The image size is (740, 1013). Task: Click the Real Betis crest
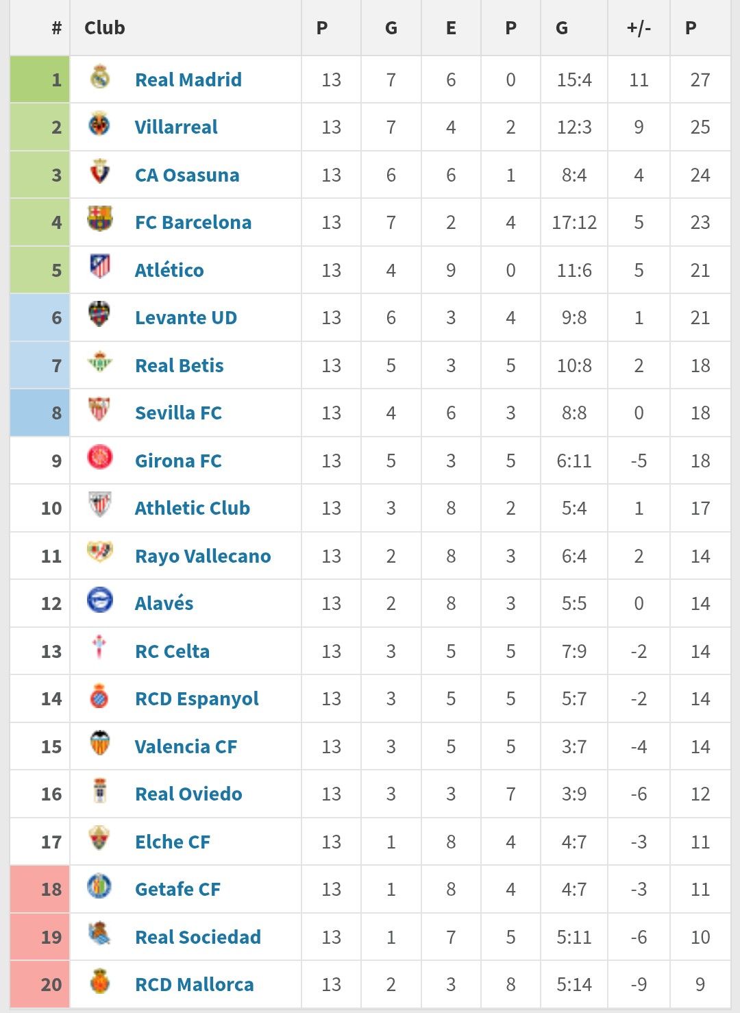coord(100,362)
